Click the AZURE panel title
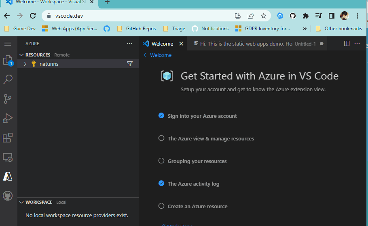The height and width of the screenshot is (226, 368). [32, 44]
